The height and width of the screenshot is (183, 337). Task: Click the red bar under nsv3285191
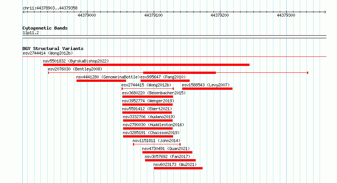pyautogui.click(x=148, y=136)
